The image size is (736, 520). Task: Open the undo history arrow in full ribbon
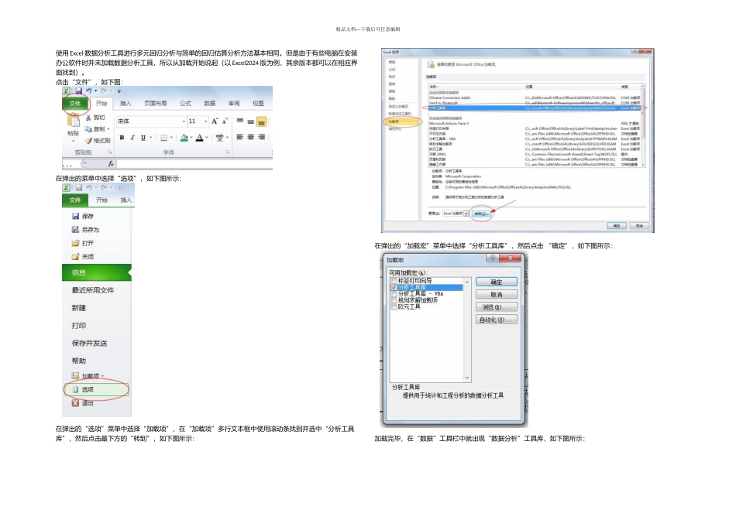click(x=96, y=91)
